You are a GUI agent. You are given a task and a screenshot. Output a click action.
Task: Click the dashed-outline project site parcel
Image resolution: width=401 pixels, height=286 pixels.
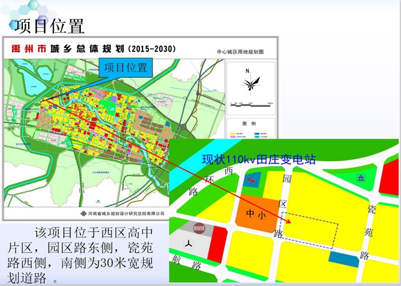309,230
